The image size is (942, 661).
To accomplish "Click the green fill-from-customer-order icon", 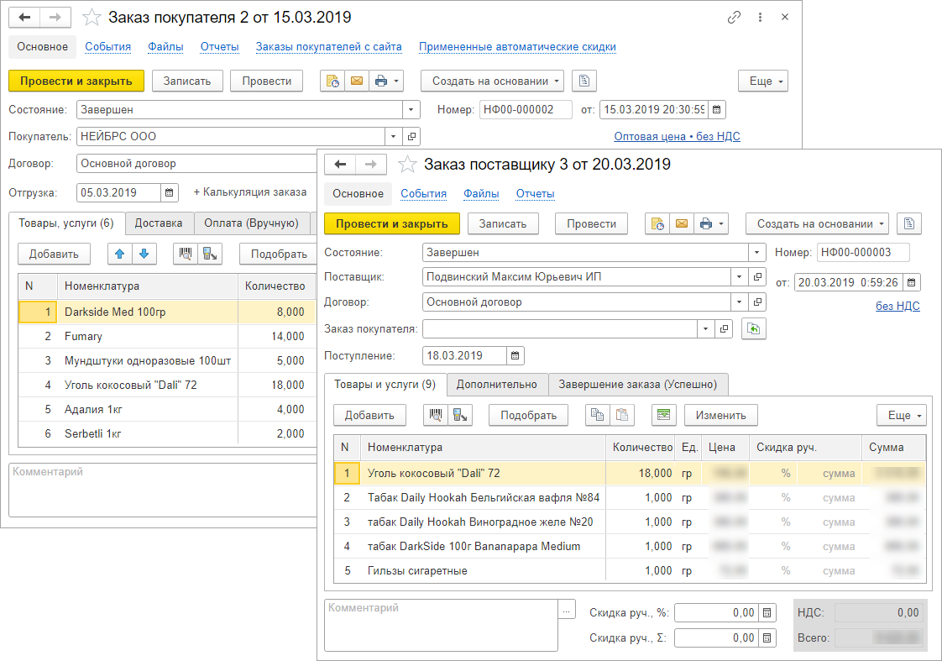I will pyautogui.click(x=753, y=329).
